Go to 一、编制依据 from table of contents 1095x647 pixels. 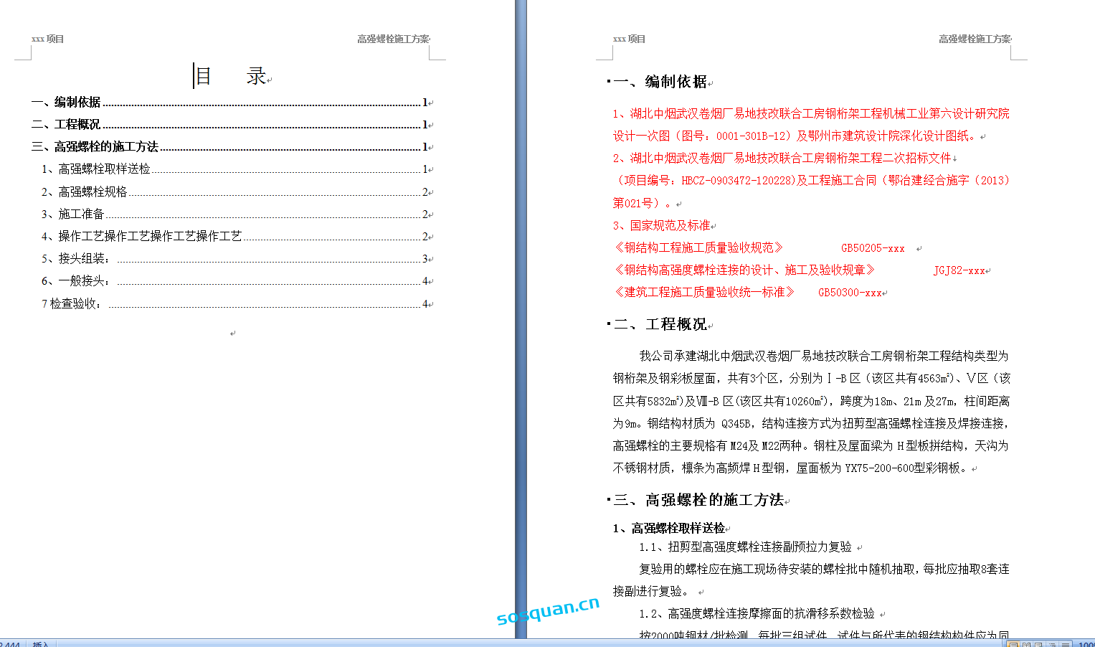click(66, 103)
